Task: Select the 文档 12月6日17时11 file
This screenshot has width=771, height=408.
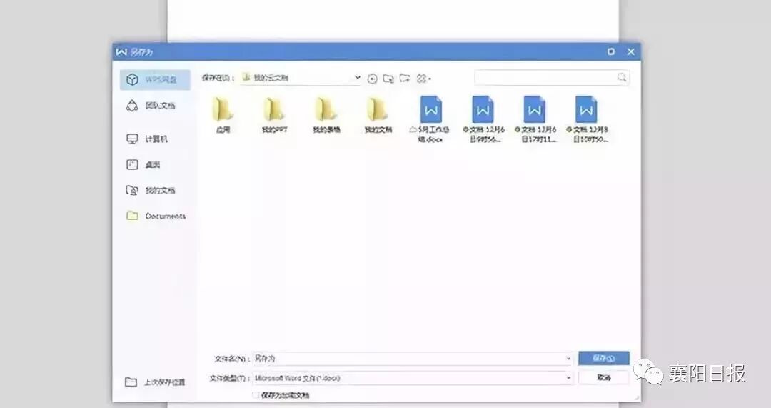Action: point(535,119)
